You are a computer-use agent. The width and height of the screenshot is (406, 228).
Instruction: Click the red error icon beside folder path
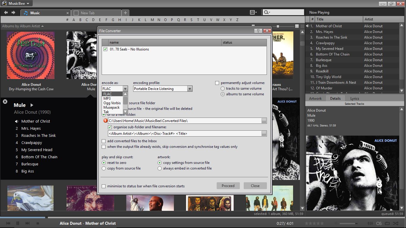[x=105, y=121]
